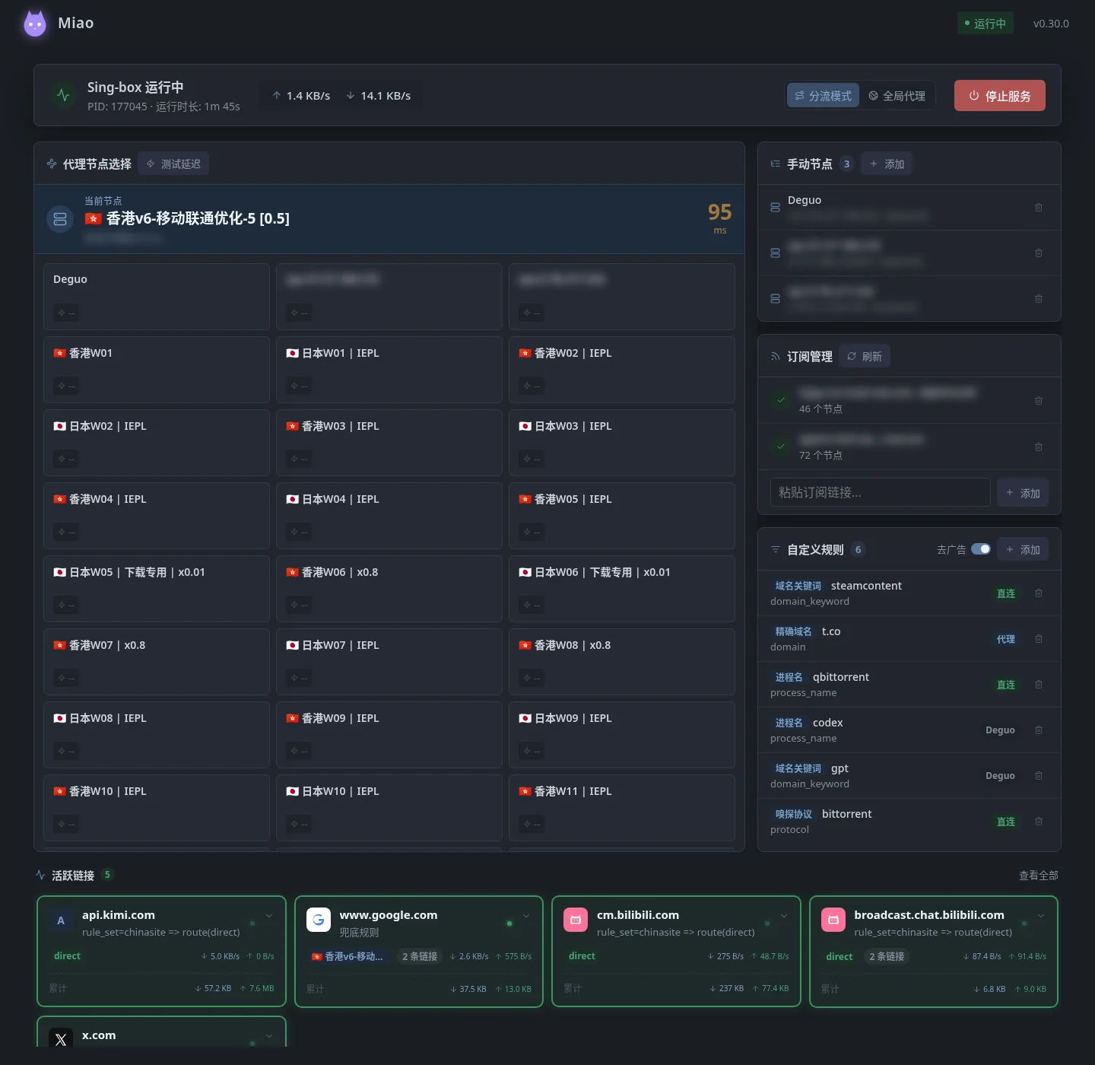Click the 直连 badge on bittorrent rule
The image size is (1095, 1065).
click(x=1006, y=822)
